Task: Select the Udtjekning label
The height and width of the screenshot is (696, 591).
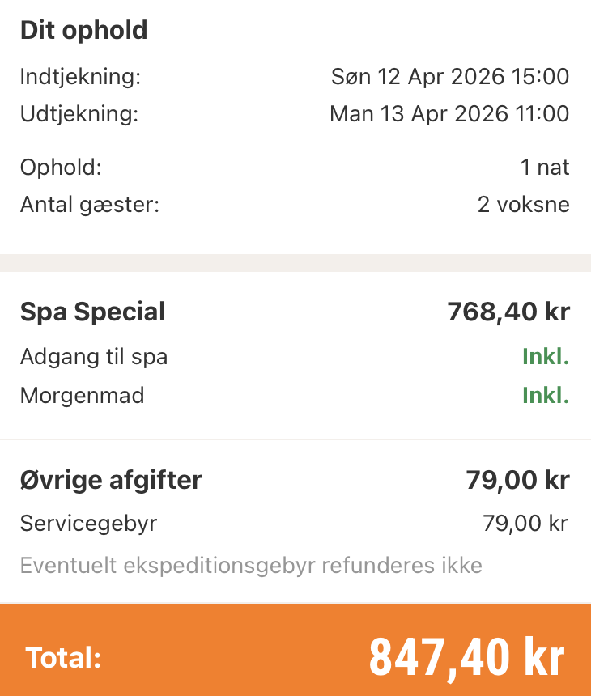Action: point(79,114)
